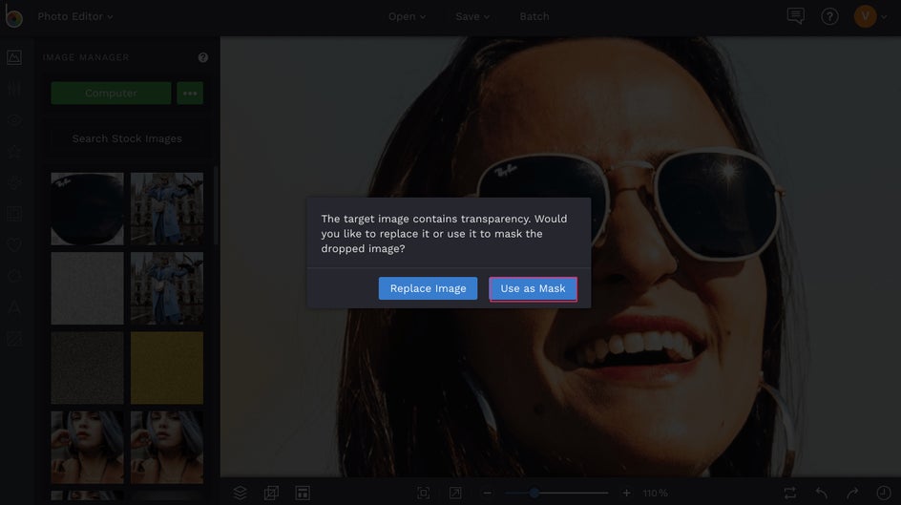Click the 110% zoom value
The image size is (901, 505).
click(655, 493)
